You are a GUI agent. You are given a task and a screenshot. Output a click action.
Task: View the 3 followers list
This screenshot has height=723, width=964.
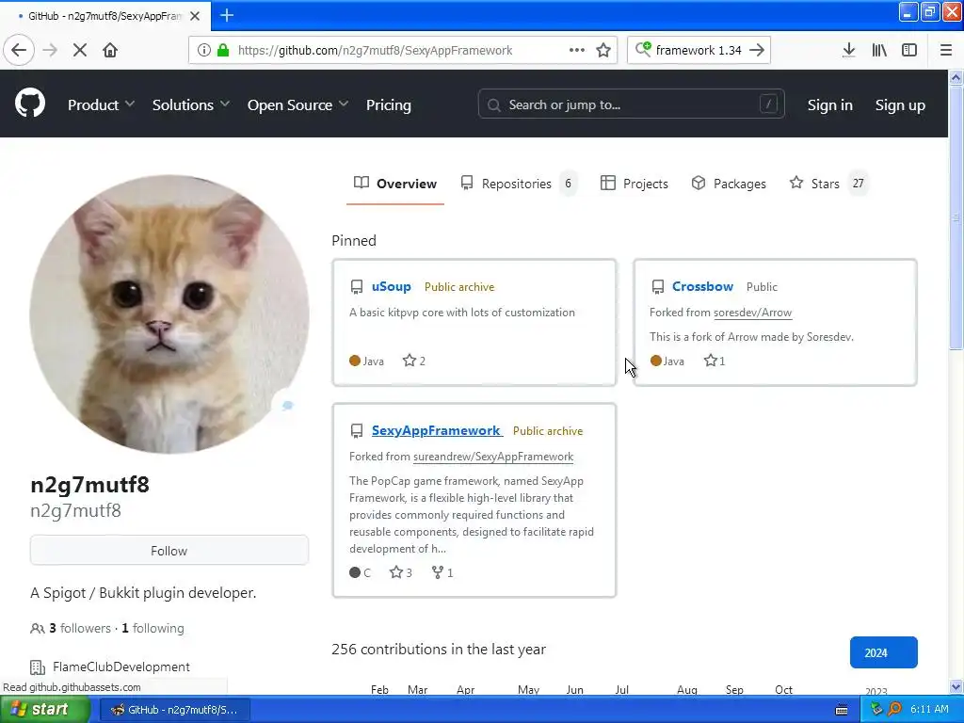[x=80, y=628]
